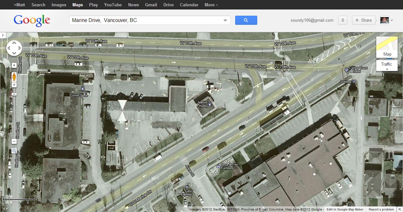Screen dimensions: 403x212
Task: Expand the left side panel arrow
Action: pyautogui.click(x=3, y=35)
